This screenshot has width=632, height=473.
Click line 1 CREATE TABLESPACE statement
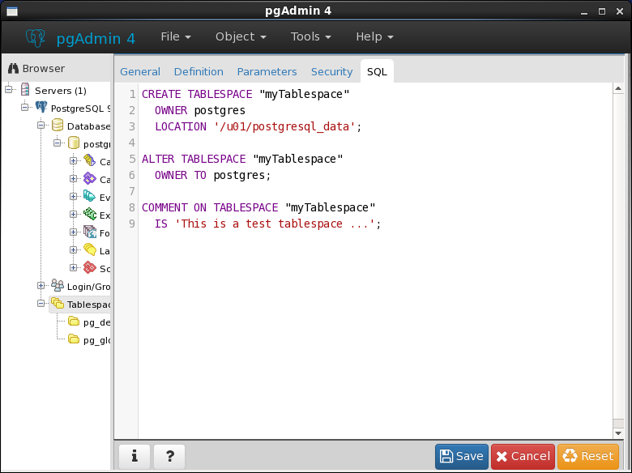pyautogui.click(x=246, y=94)
